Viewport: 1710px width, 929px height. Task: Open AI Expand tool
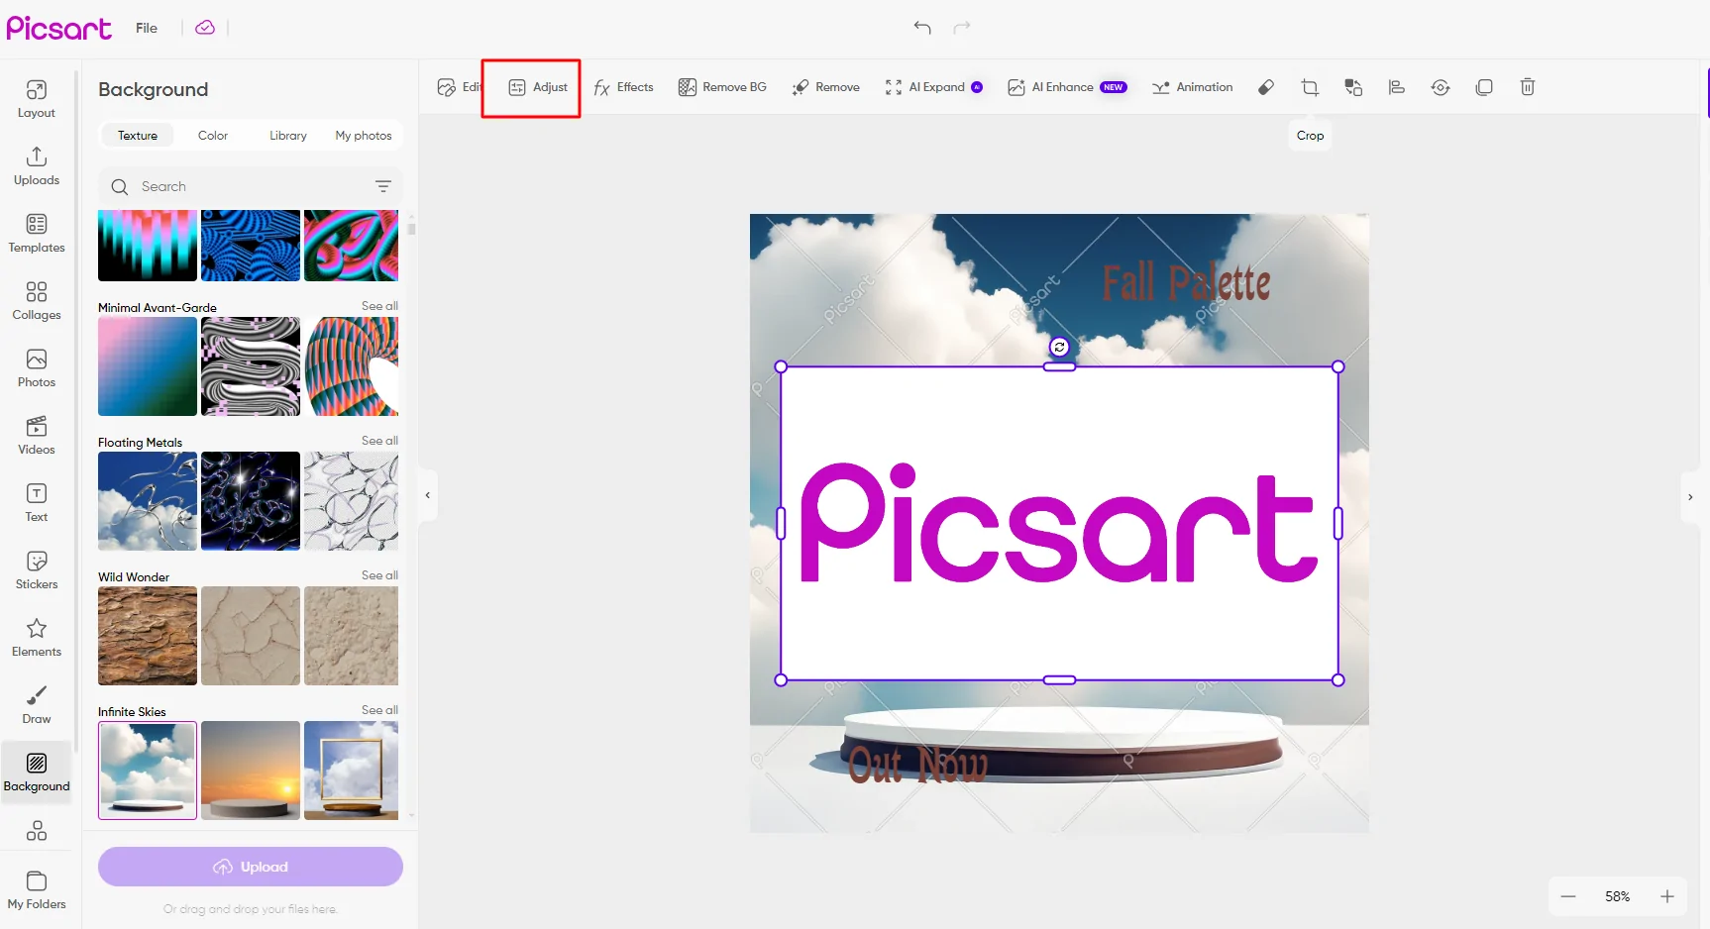click(x=933, y=87)
